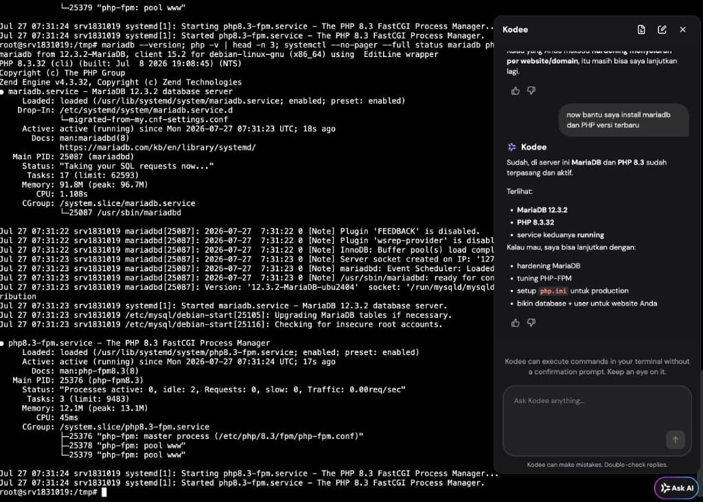Dislike the MariaDB and PHP 8.3 reply
The image size is (703, 502).
531,323
